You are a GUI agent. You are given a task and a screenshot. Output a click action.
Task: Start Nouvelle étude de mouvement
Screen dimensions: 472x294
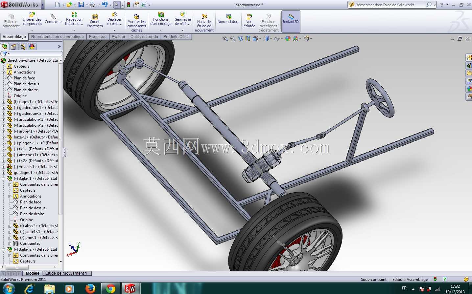[x=204, y=23]
